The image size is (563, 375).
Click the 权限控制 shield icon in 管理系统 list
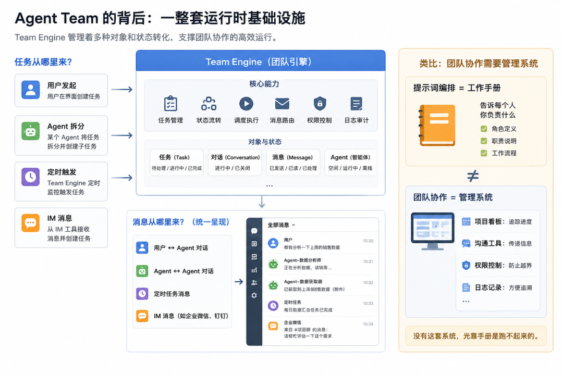(x=466, y=266)
